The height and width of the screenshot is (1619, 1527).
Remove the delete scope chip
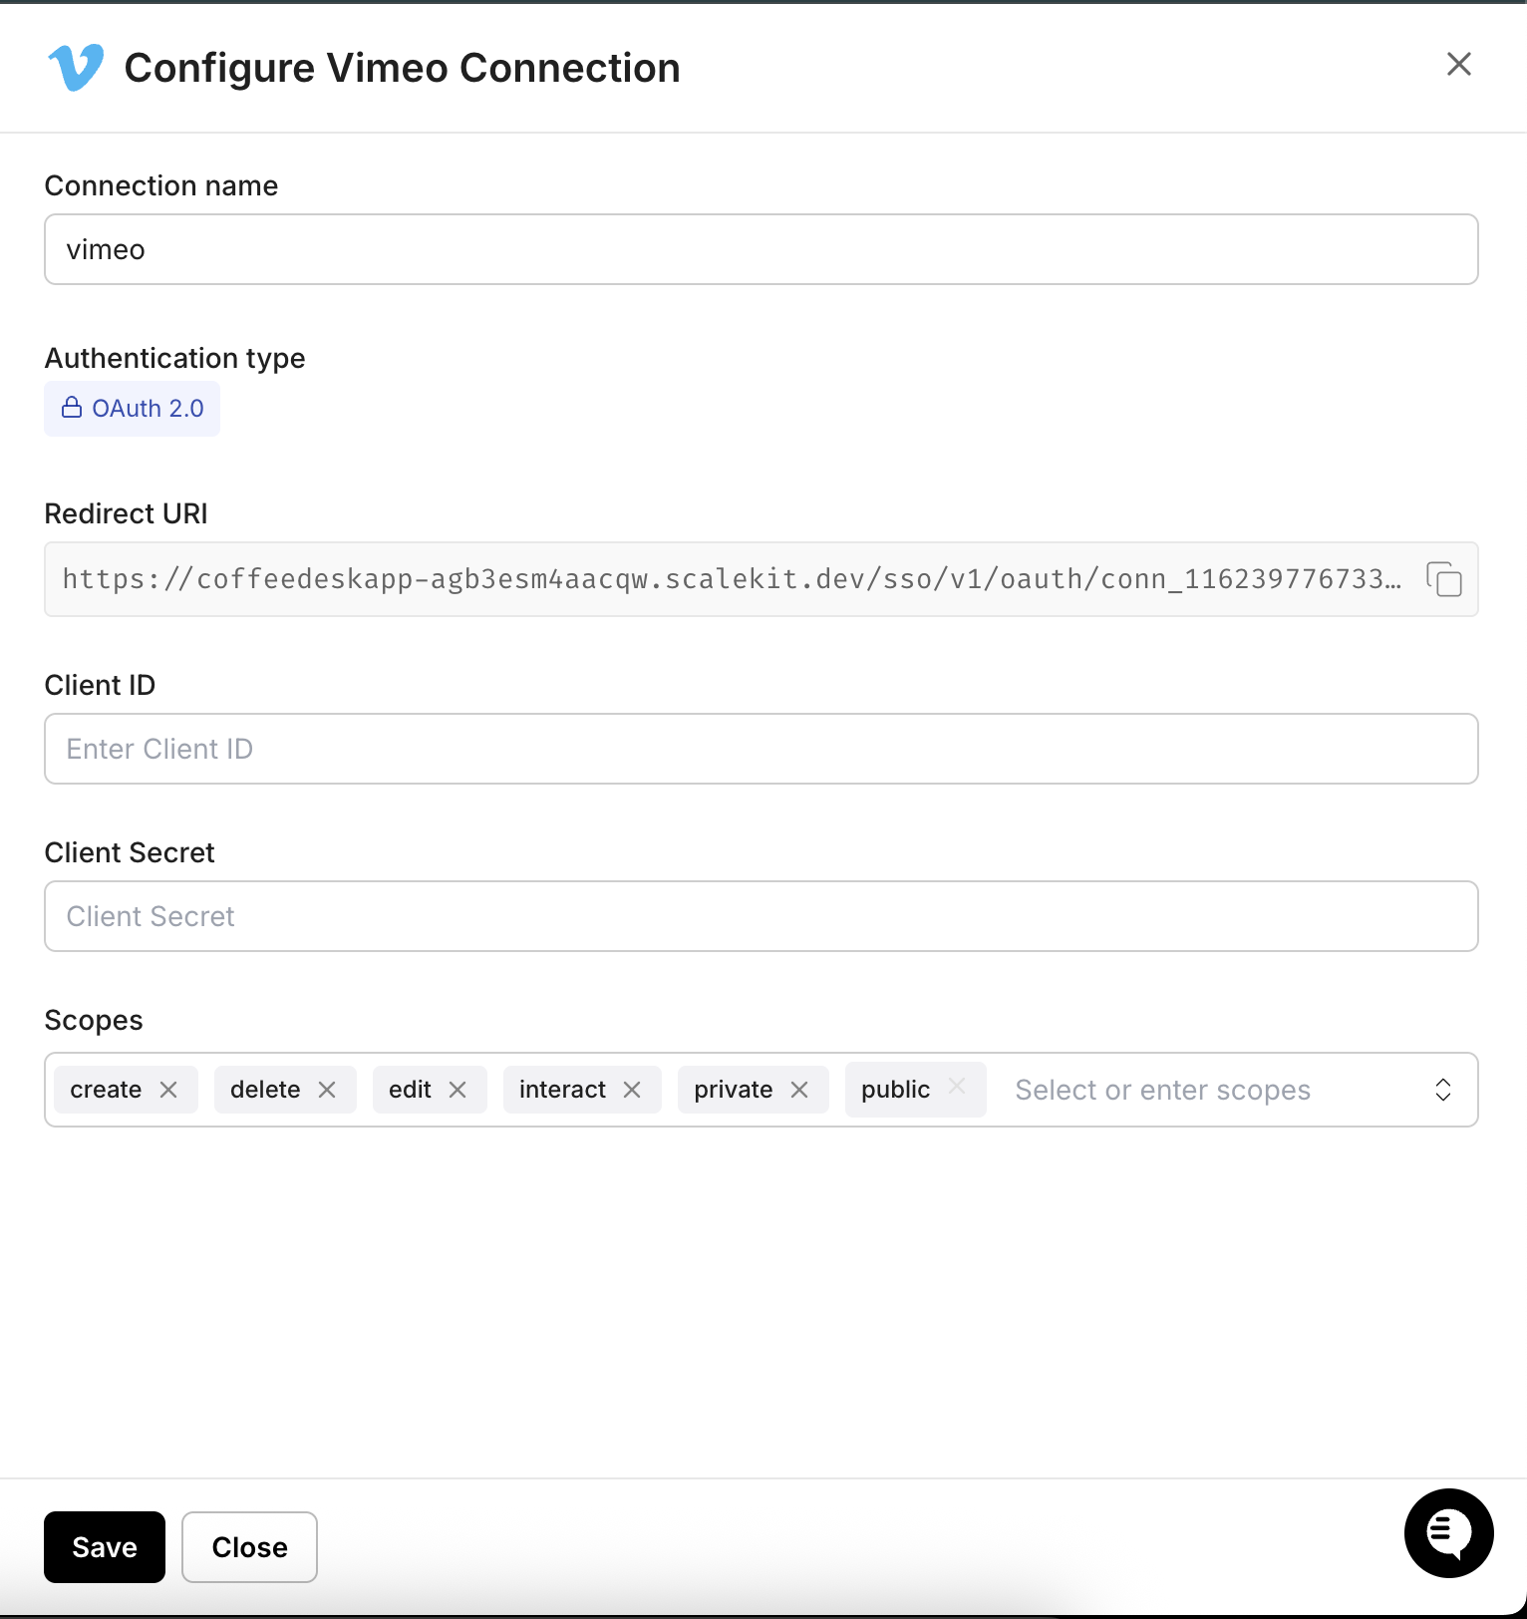[328, 1089]
